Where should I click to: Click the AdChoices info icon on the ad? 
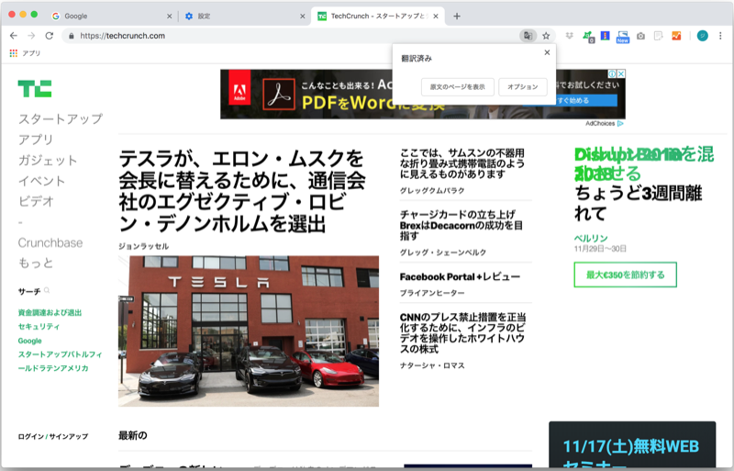pos(612,73)
